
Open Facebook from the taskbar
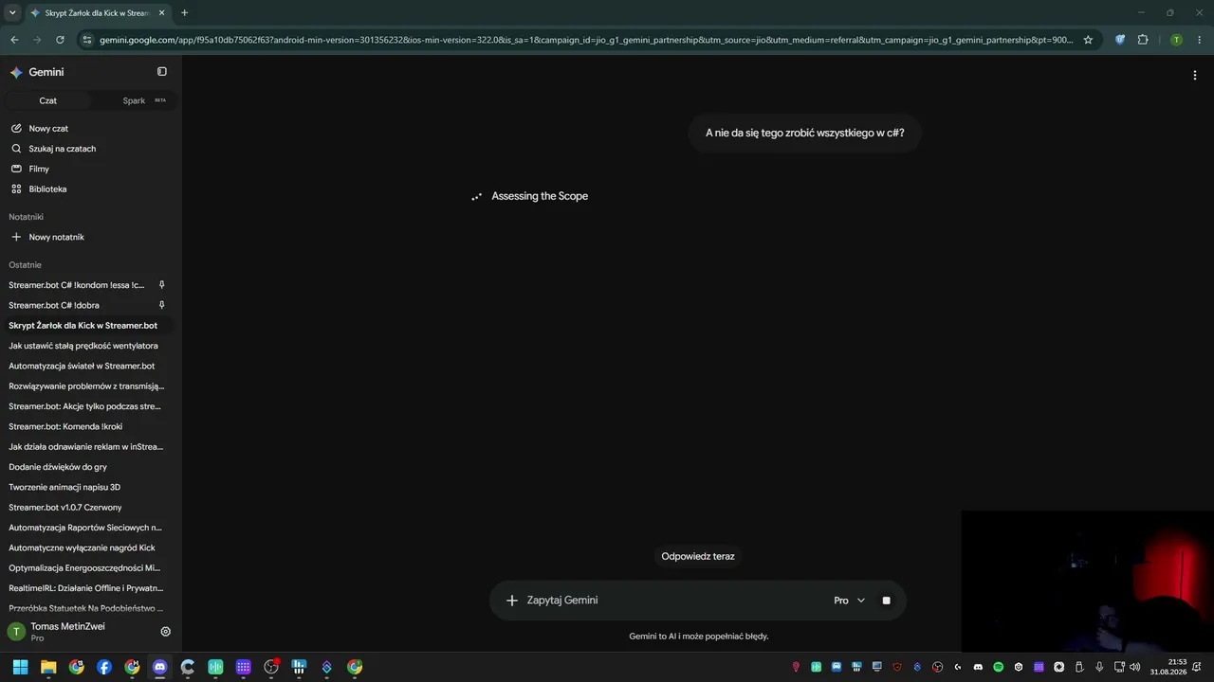click(x=104, y=667)
